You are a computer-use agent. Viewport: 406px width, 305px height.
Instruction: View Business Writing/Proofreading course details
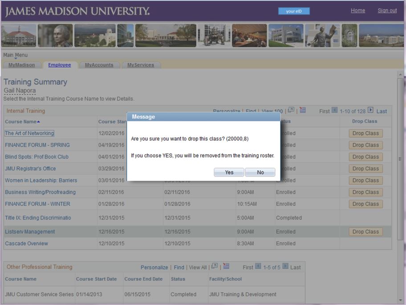41,192
